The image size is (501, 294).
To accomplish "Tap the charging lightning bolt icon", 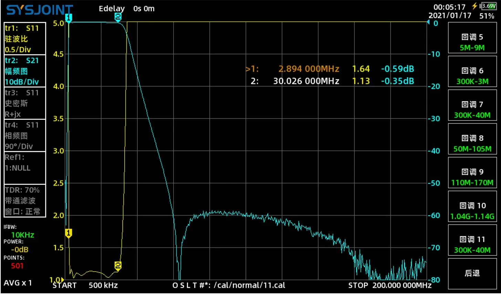I will pos(475,6).
